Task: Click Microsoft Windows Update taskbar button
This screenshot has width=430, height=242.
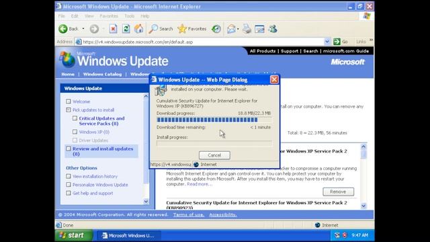Action: (x=128, y=235)
